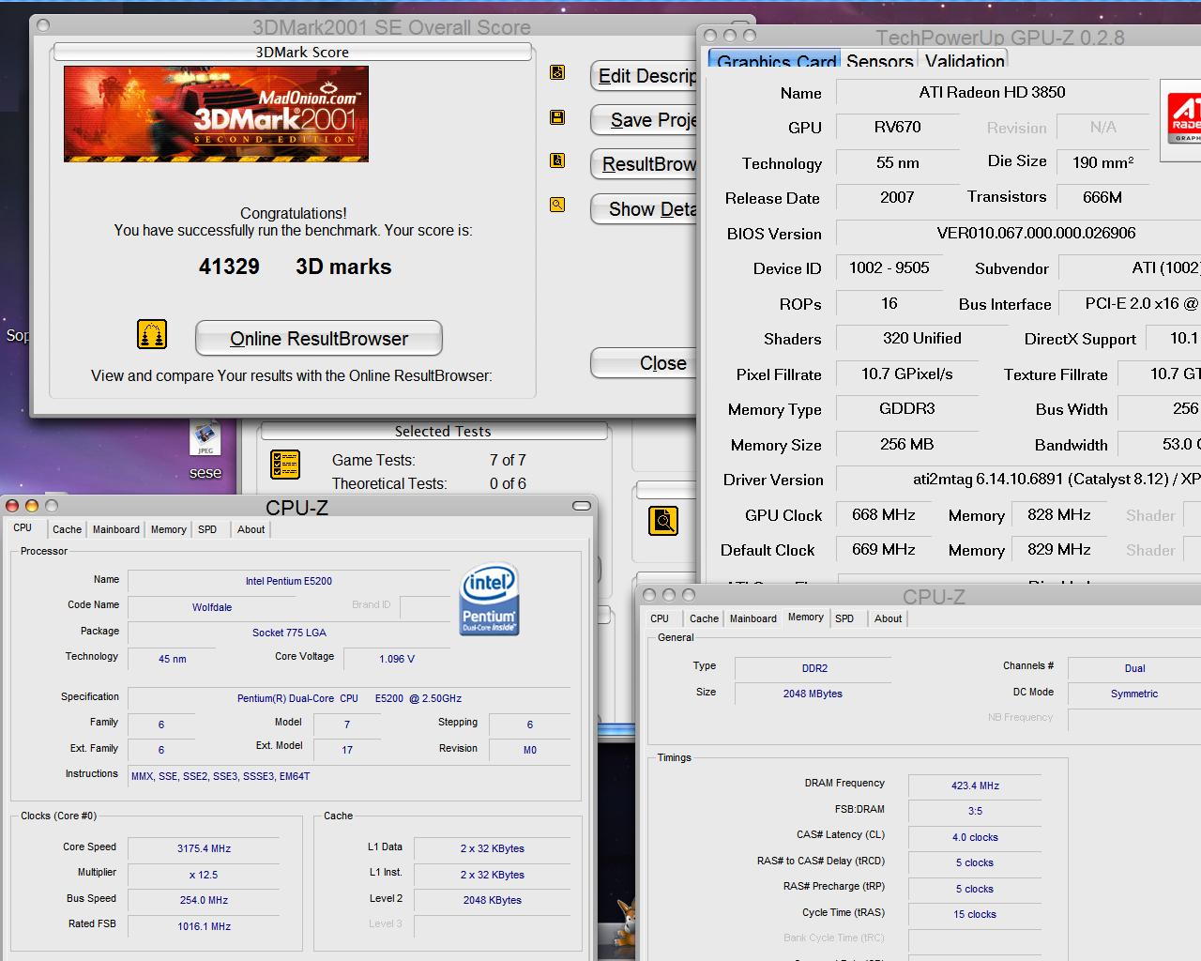Click the FSB:DRAM ratio value 3:5

(975, 811)
